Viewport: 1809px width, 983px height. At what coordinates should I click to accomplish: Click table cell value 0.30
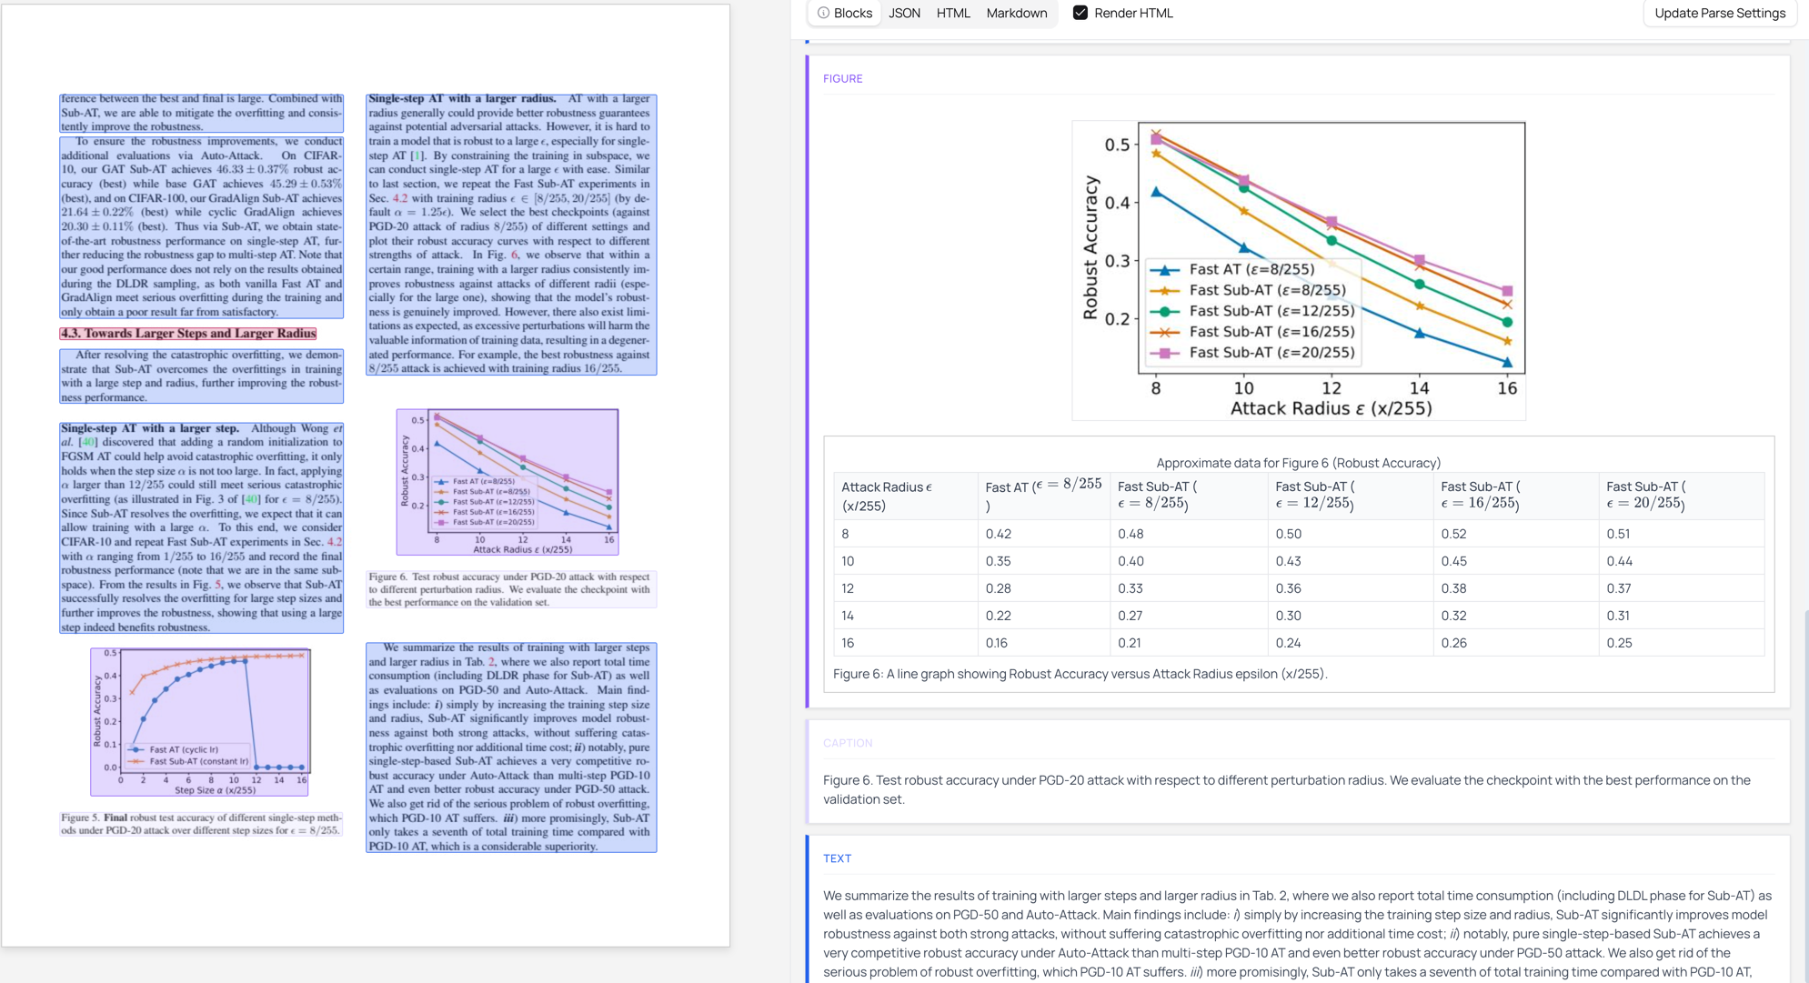click(1289, 616)
